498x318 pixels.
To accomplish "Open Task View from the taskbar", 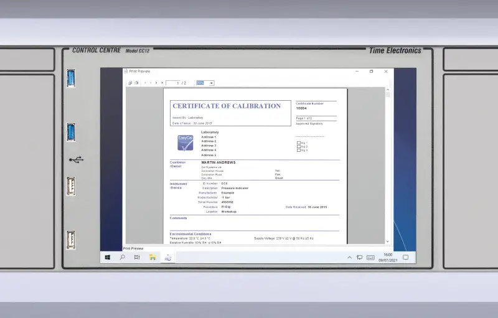I will click(x=137, y=258).
